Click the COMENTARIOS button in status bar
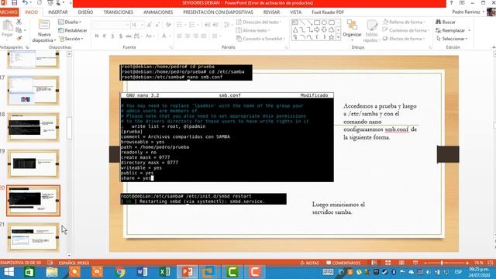The width and height of the screenshot is (496, 279). point(343,263)
